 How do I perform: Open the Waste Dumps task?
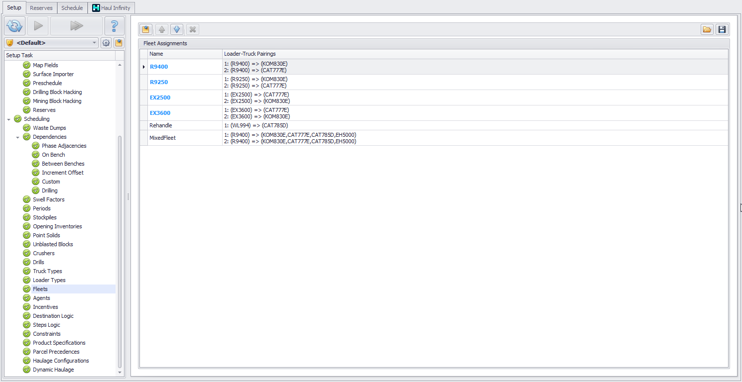click(49, 128)
